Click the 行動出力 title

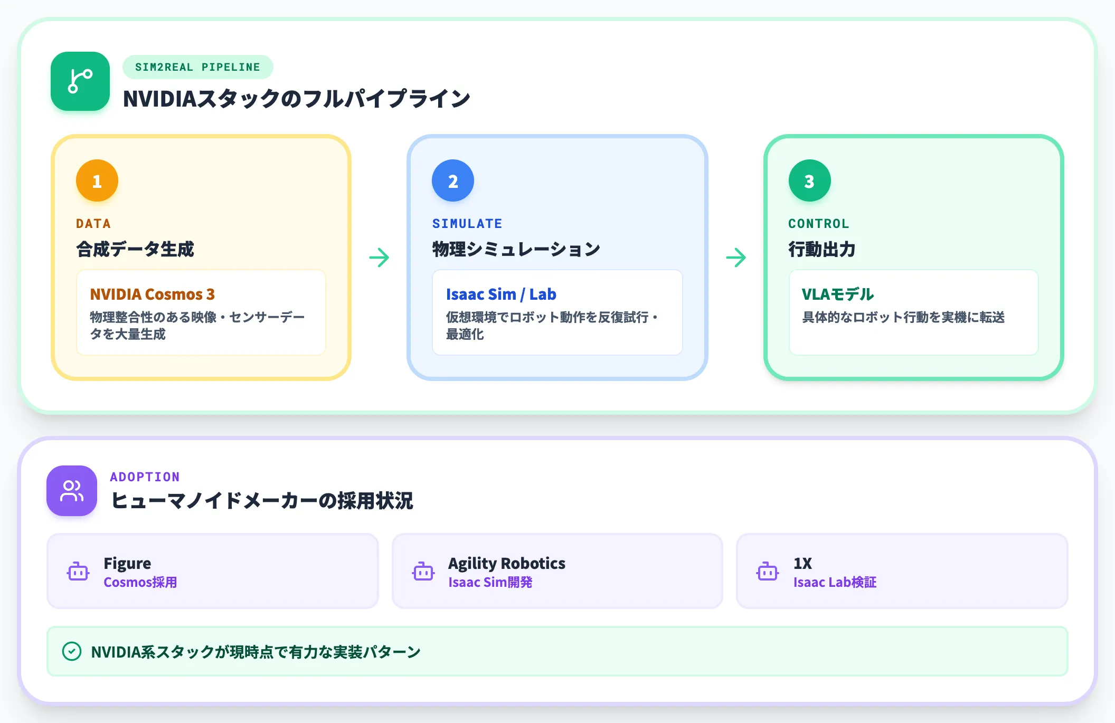(822, 249)
